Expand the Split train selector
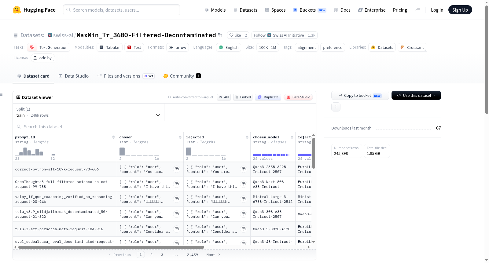 (x=88, y=112)
